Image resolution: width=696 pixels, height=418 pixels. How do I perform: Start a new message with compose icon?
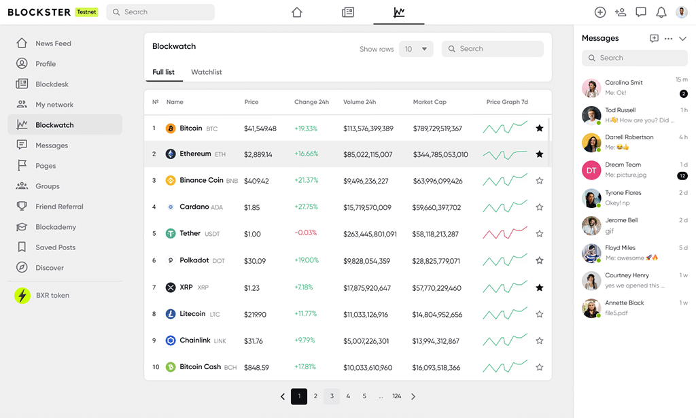[x=654, y=39]
